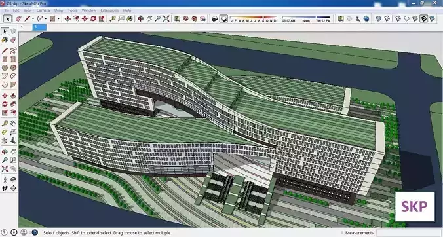The width and height of the screenshot is (443, 237).
Task: Switch to Hidden Line face style
Action: tap(406, 18)
